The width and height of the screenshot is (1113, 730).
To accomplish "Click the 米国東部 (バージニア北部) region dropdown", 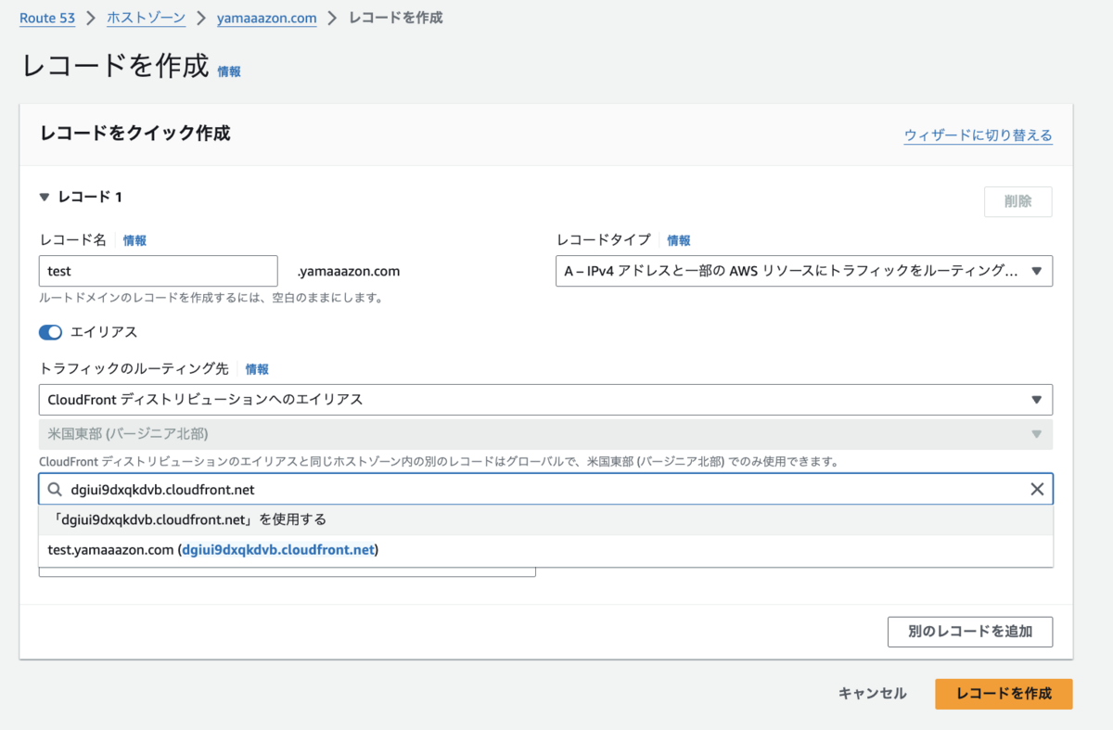I will [545, 434].
